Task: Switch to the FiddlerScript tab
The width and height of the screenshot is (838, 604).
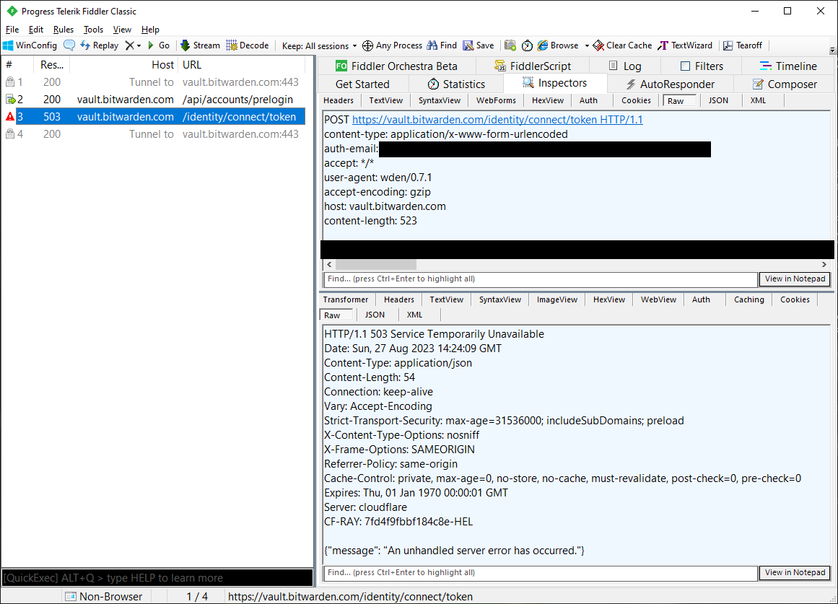Action: click(532, 66)
